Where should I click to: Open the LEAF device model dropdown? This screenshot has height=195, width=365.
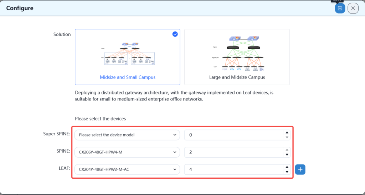click(127, 169)
